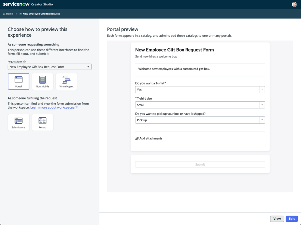Screen dimensions: 301x225
Task: Go to Home in the breadcrumb
Action: point(9,14)
